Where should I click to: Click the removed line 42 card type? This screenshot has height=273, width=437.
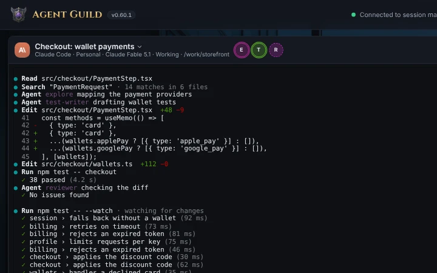point(69,126)
